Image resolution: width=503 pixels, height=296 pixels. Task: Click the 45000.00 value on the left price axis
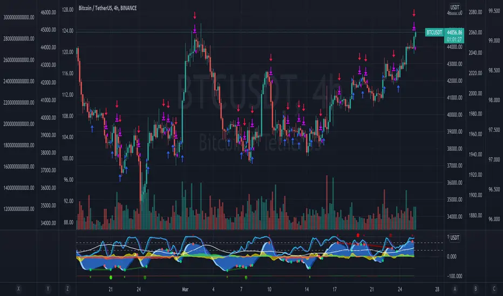click(48, 30)
